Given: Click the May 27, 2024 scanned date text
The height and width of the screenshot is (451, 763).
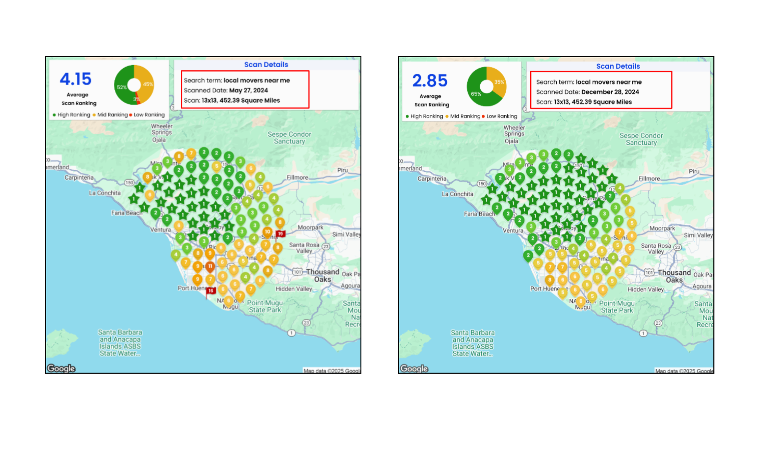Looking at the screenshot, I should click(248, 90).
